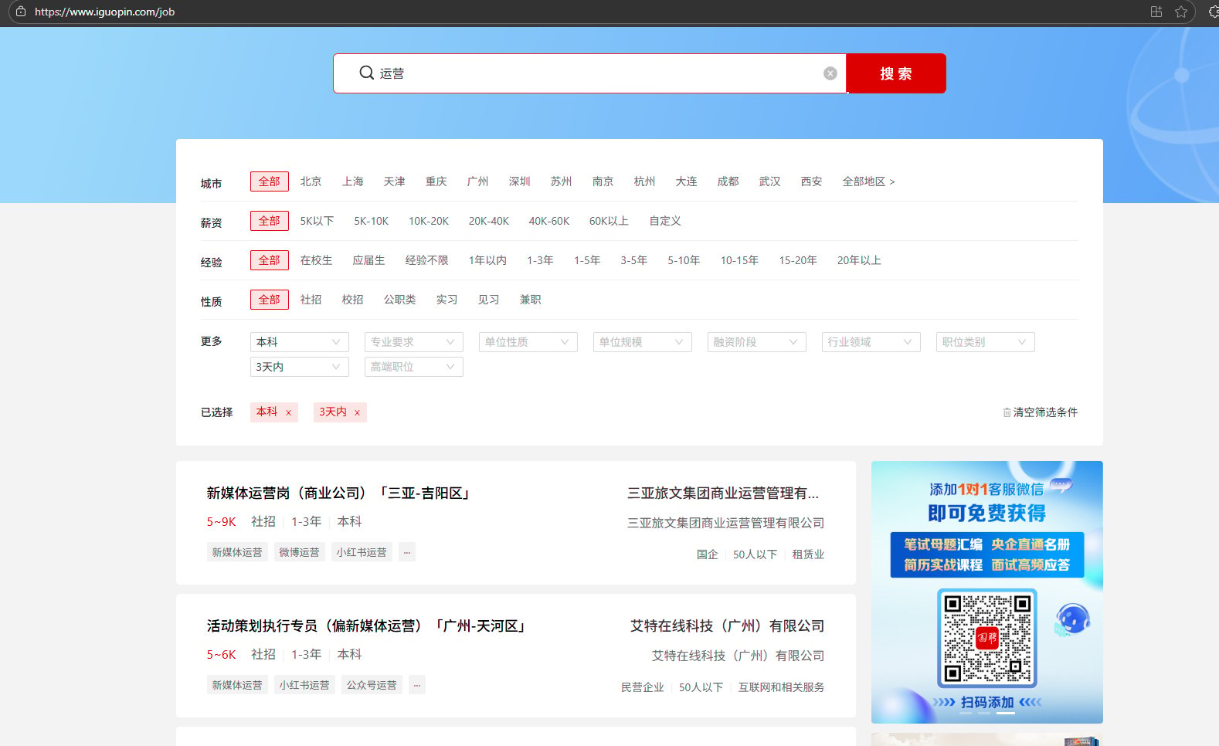
Task: Filter by 应届生 experience
Action: pyautogui.click(x=369, y=260)
